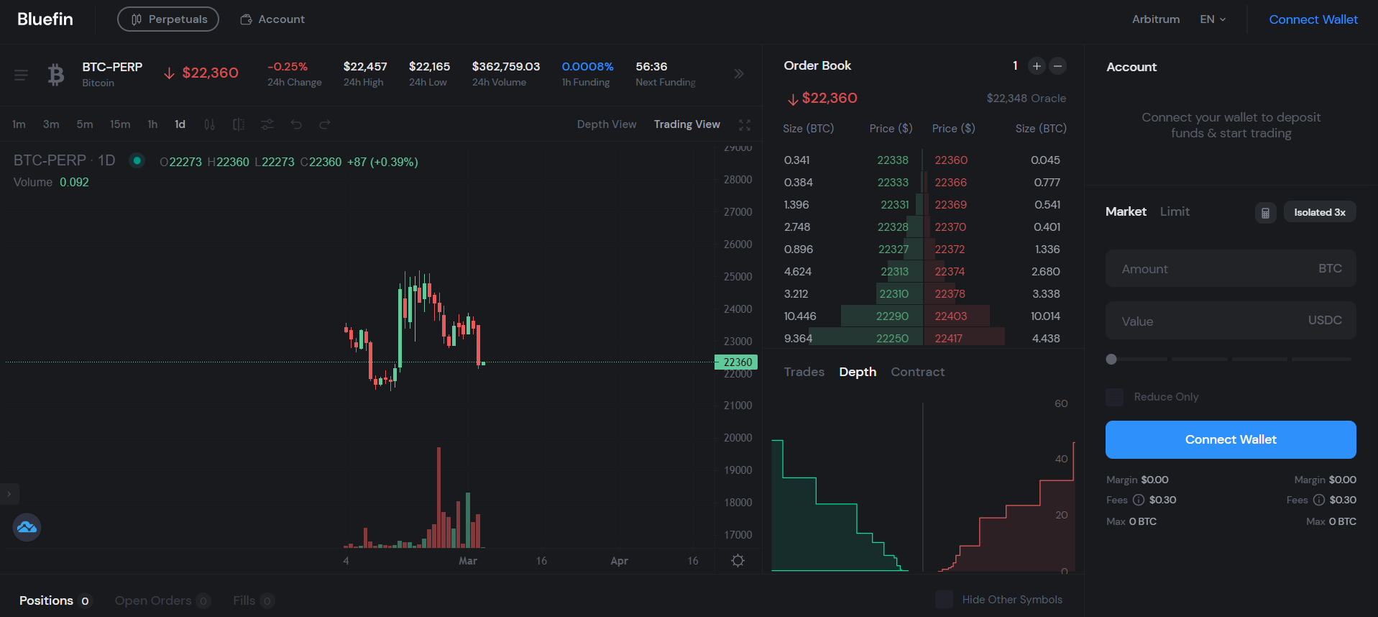The width and height of the screenshot is (1378, 617).
Task: Open chart indicator settings sliders icon
Action: pos(267,124)
